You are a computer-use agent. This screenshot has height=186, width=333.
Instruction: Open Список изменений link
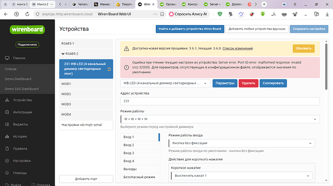coord(237,49)
